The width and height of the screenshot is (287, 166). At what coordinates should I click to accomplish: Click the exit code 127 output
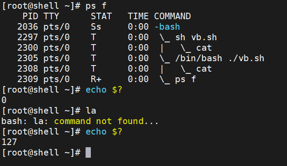coord(9,142)
